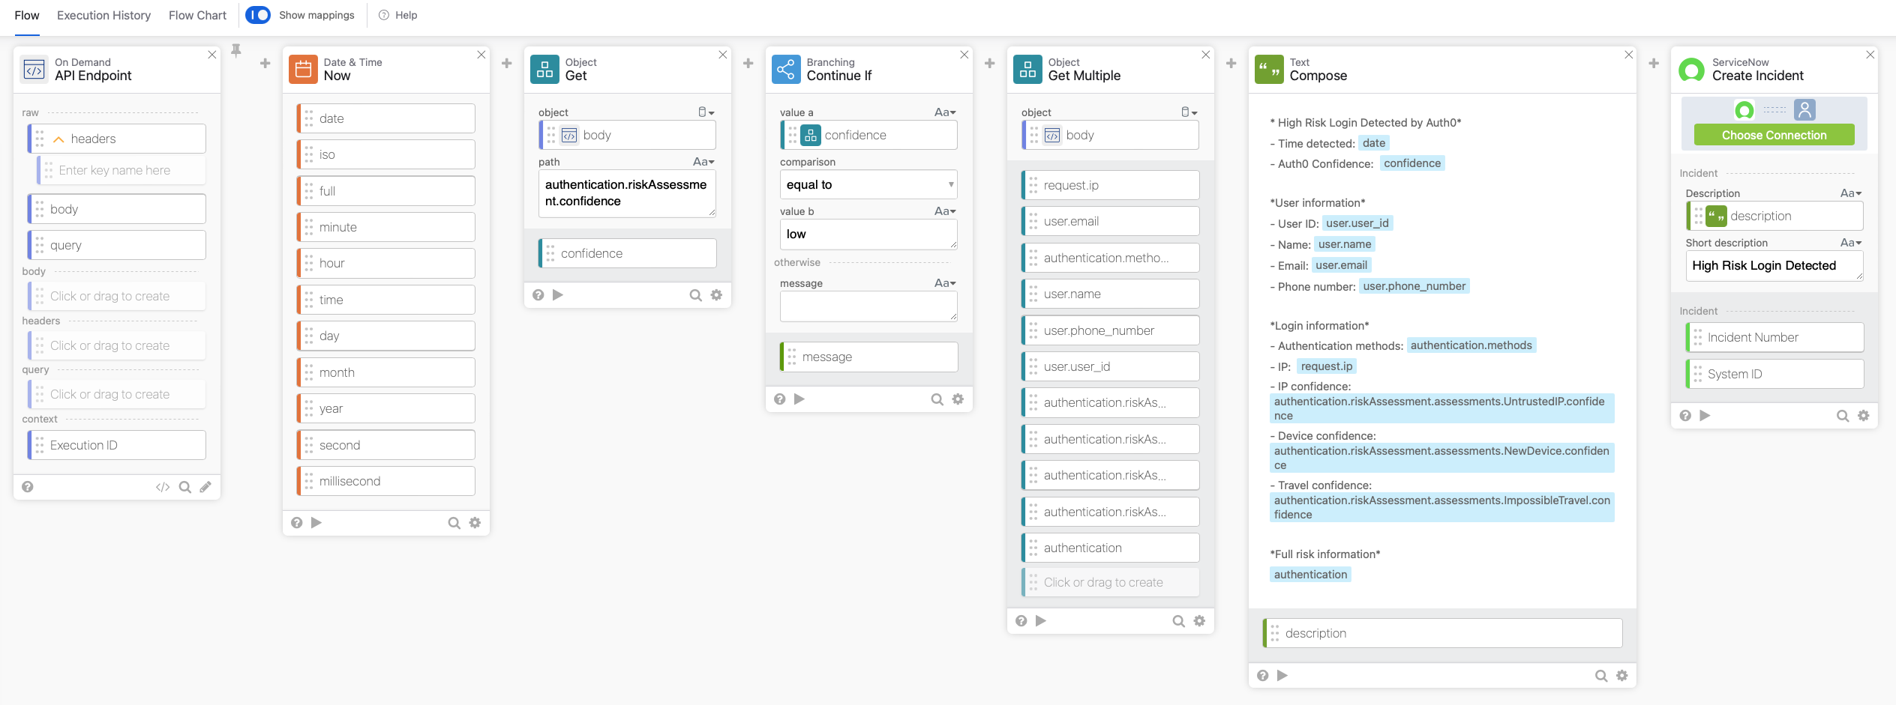Image resolution: width=1896 pixels, height=705 pixels.
Task: Open Help from the top bar
Action: pyautogui.click(x=397, y=15)
